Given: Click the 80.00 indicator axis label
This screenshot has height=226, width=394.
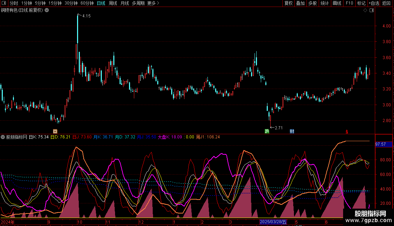Looking at the screenshot, I should click(385, 160).
